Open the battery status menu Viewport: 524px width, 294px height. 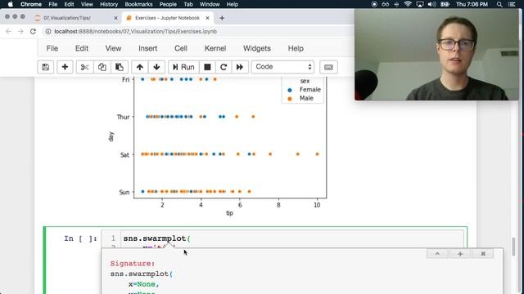[445, 4]
